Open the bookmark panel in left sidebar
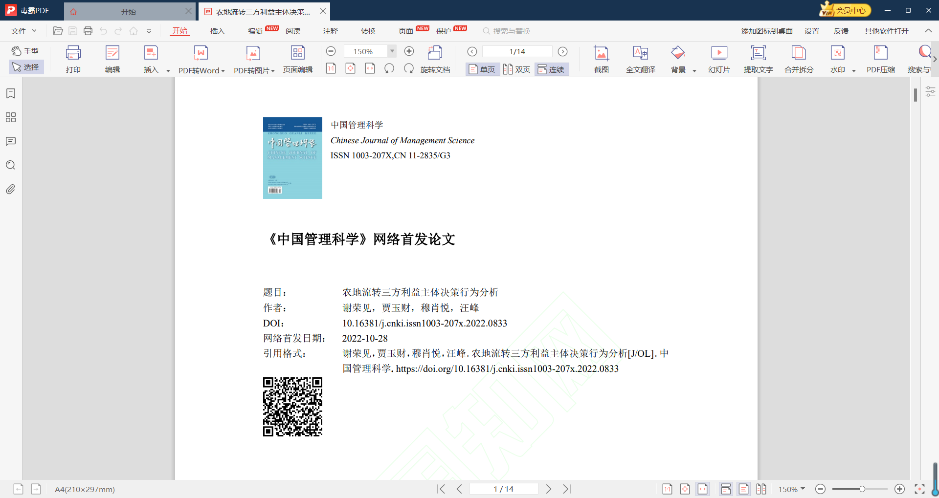 point(11,93)
